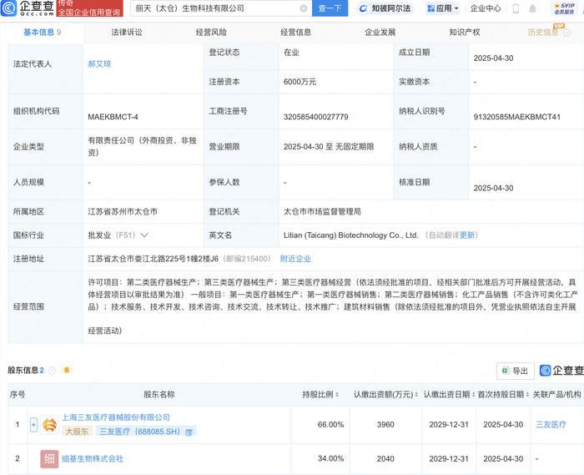Click the 更新 translation link
This screenshot has height=475, width=584.
coord(467,235)
